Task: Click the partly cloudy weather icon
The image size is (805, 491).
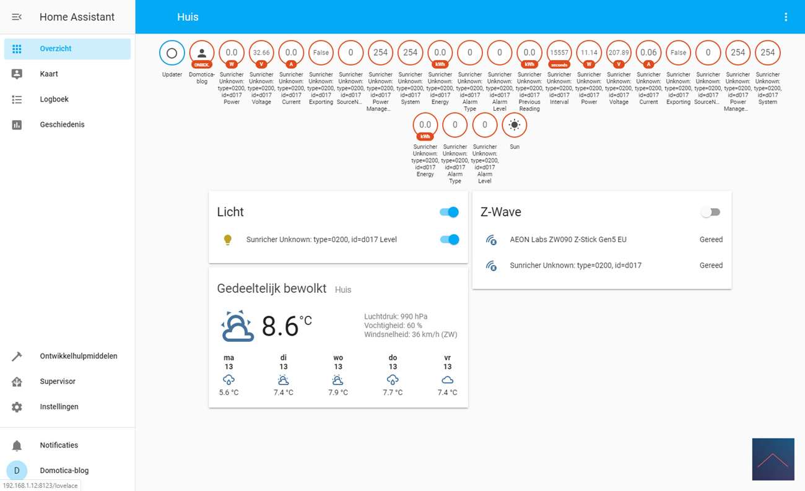Action: tap(237, 326)
